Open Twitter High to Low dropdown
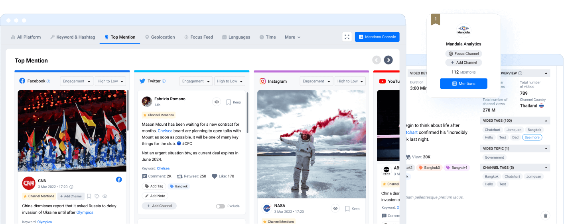Image resolution: width=564 pixels, height=224 pixels. 229,81
